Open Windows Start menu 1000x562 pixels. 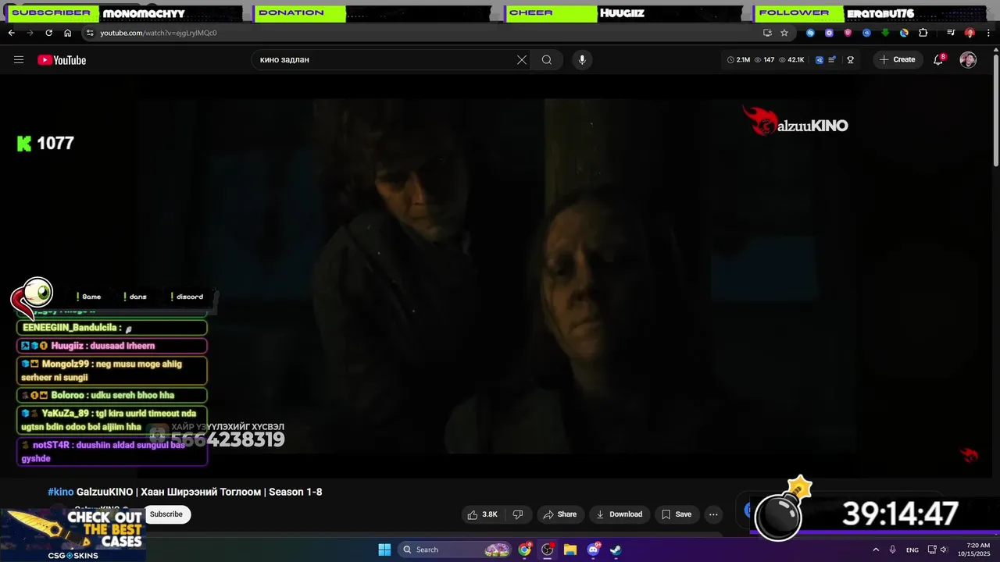(384, 550)
